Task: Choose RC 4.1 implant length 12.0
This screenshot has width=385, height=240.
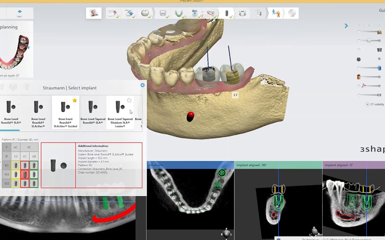Action: 25,184
